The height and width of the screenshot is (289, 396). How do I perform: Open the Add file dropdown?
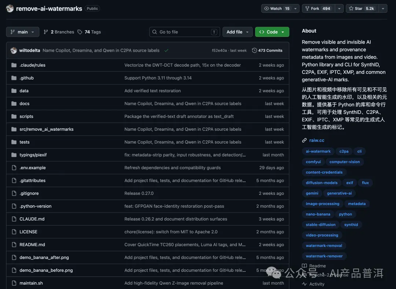[x=237, y=32]
